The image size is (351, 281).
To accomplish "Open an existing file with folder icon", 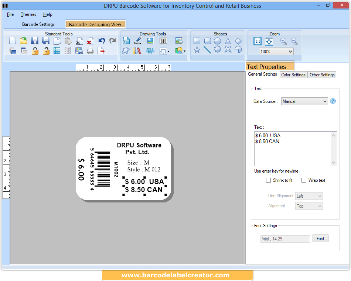I will tap(24, 41).
